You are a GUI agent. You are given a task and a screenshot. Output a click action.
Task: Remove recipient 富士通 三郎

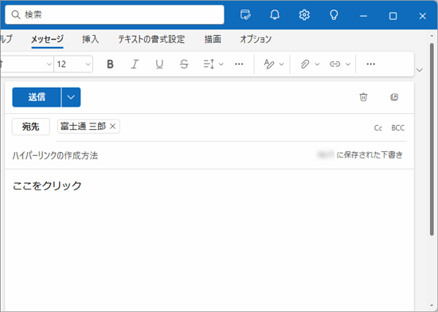112,127
